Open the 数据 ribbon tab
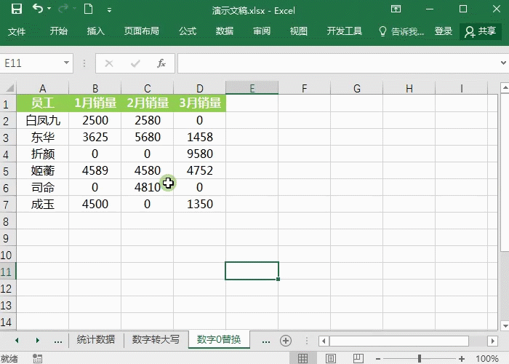The height and width of the screenshot is (364, 509). 225,31
